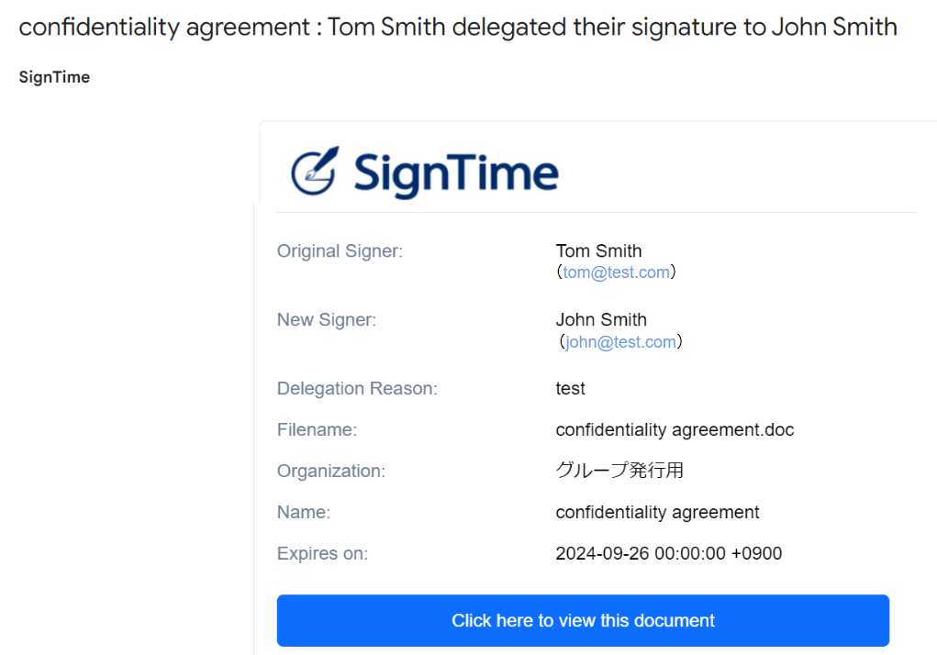Click the email subject about delegated signature
The image size is (937, 655).
(x=458, y=27)
